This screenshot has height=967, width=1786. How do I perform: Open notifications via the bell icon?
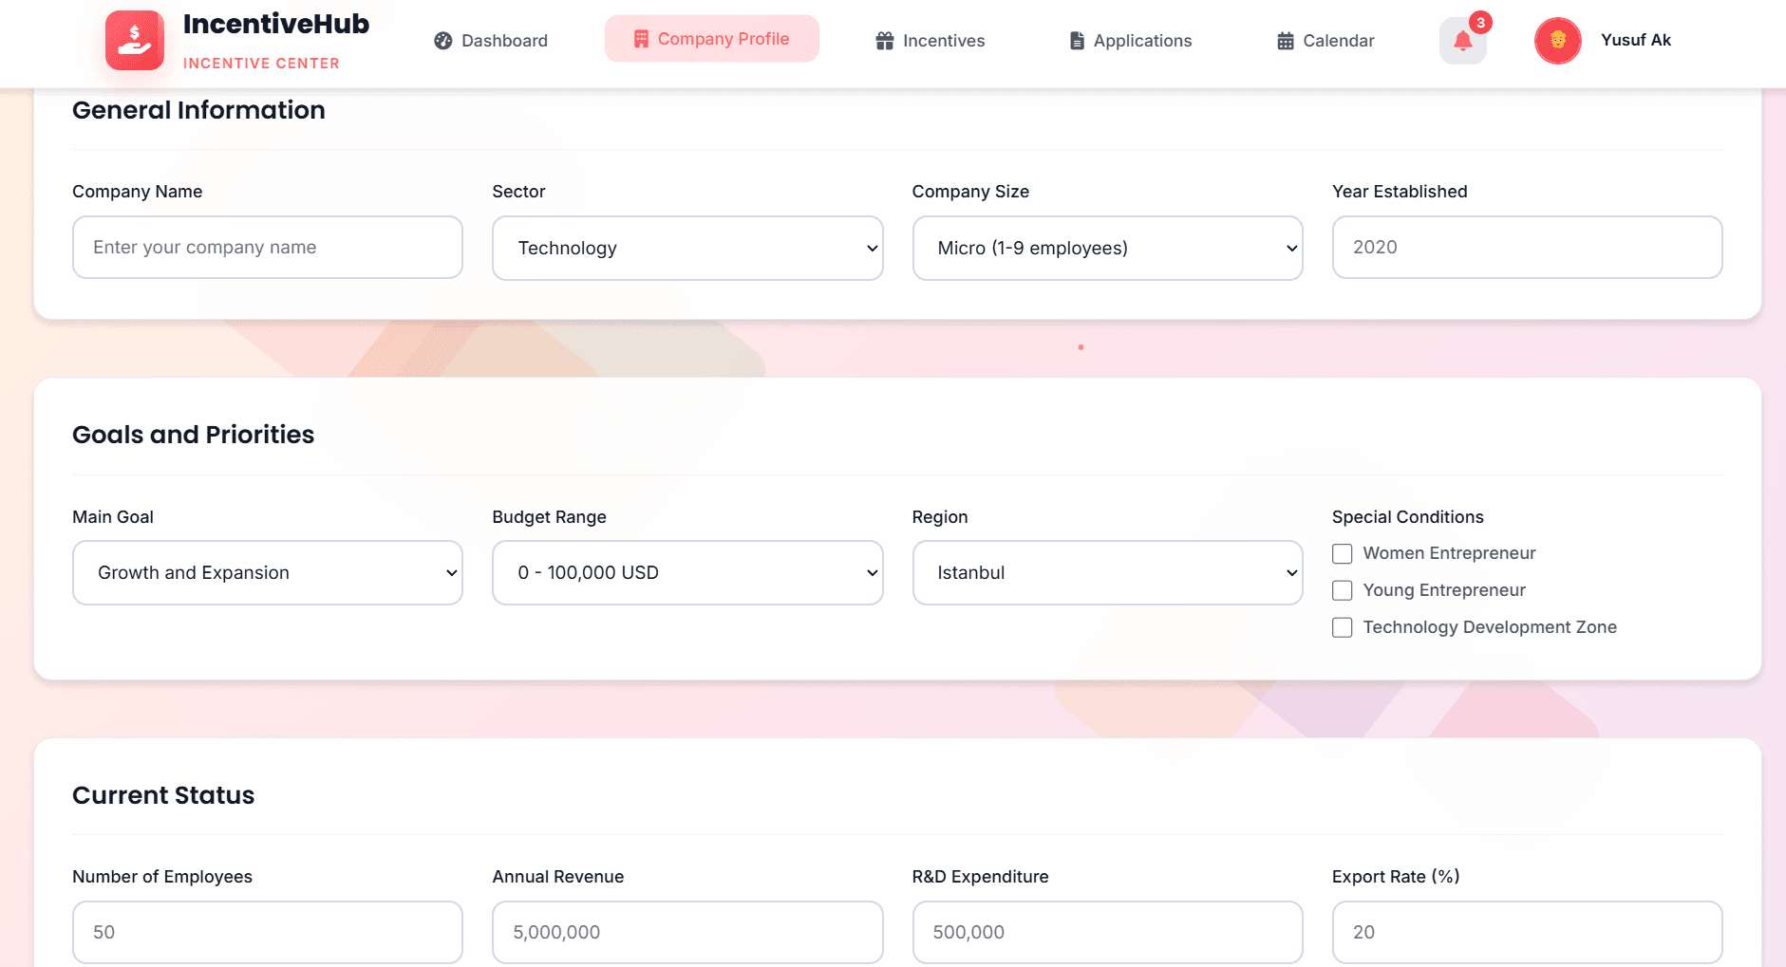click(1461, 41)
